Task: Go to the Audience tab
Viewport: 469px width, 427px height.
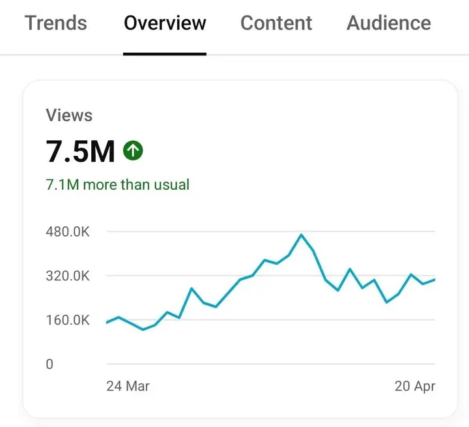Action: tap(388, 23)
